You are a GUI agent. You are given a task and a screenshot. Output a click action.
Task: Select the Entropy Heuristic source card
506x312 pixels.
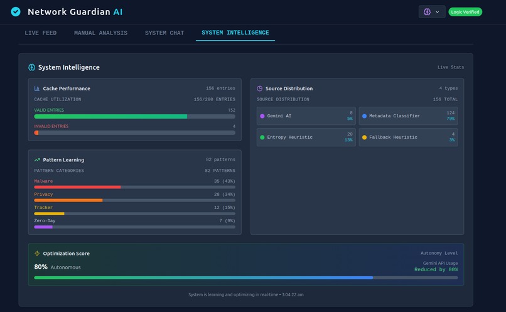pos(306,137)
